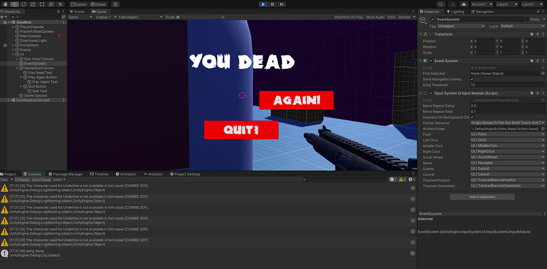Viewport: 547px width, 269px height.
Task: Open the Animator tab
Action: coord(153,174)
